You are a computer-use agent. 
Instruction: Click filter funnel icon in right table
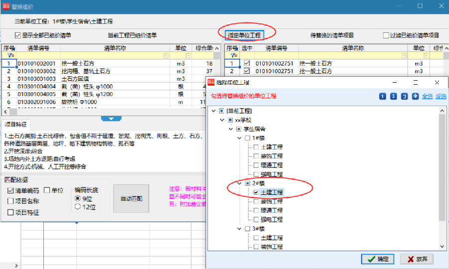click(233, 55)
